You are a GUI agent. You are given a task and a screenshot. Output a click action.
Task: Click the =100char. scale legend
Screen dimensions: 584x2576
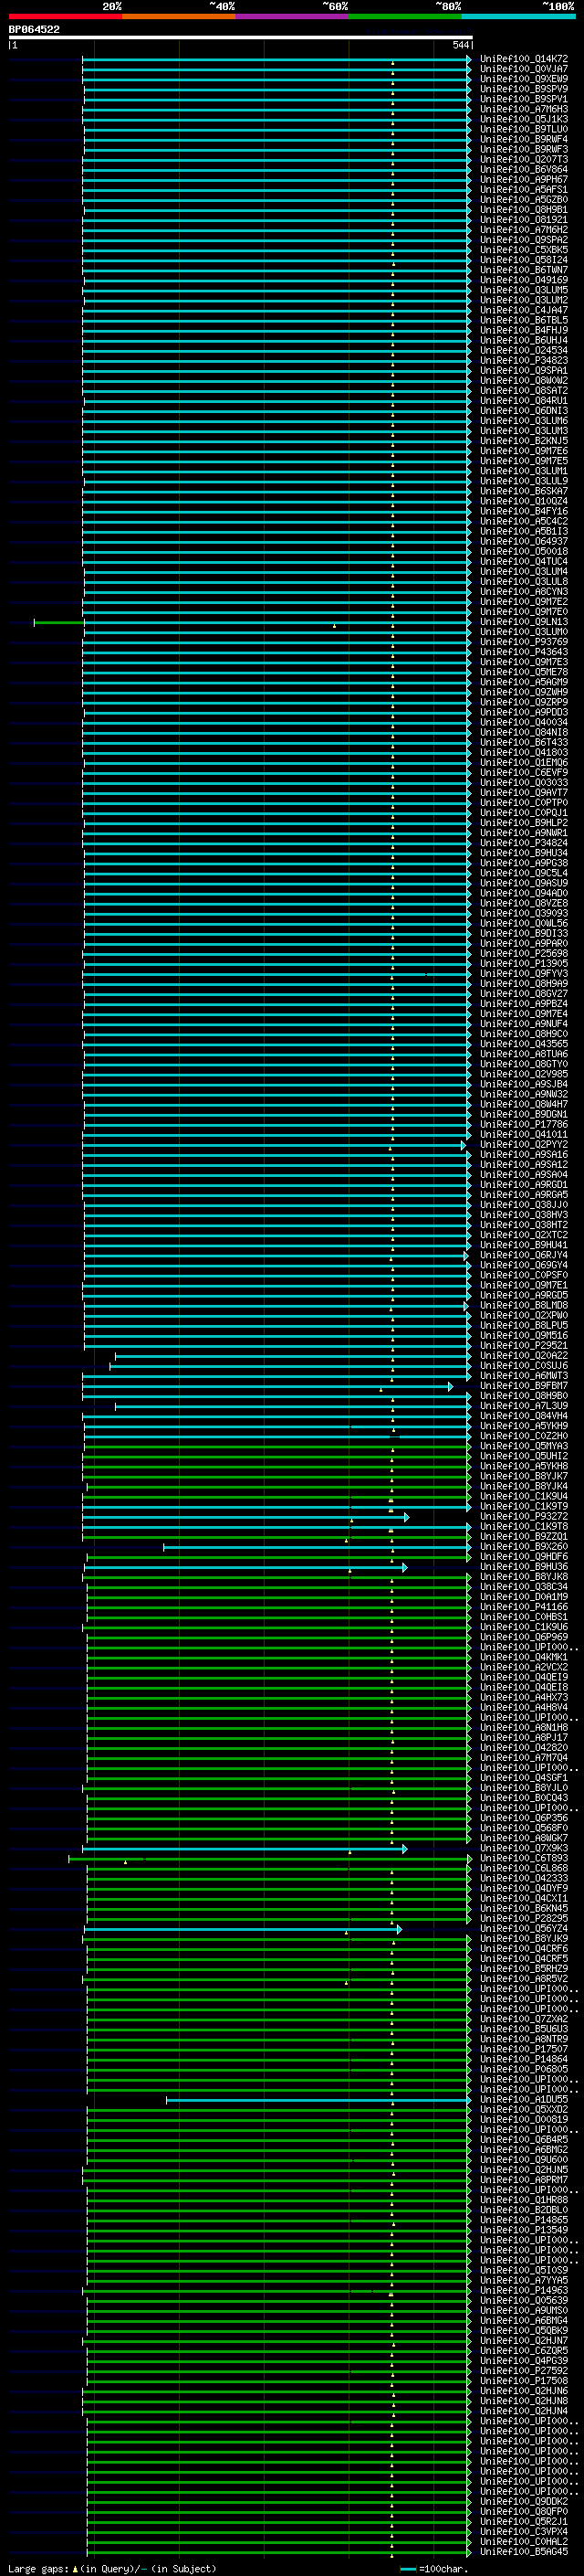pos(434,2568)
